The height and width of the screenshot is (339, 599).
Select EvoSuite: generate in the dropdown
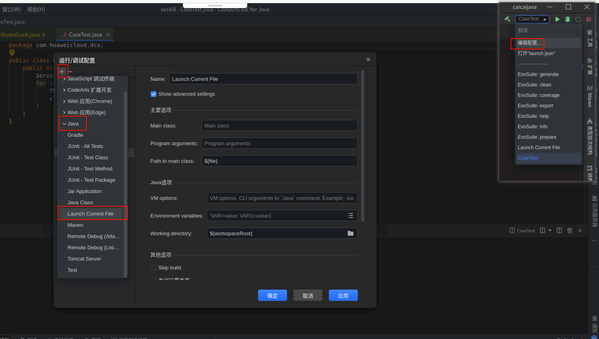coord(548,74)
